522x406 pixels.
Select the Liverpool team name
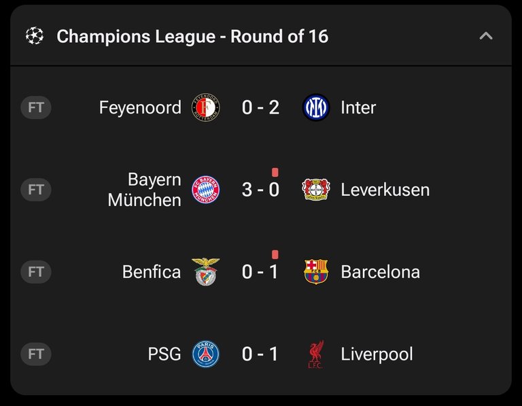377,354
